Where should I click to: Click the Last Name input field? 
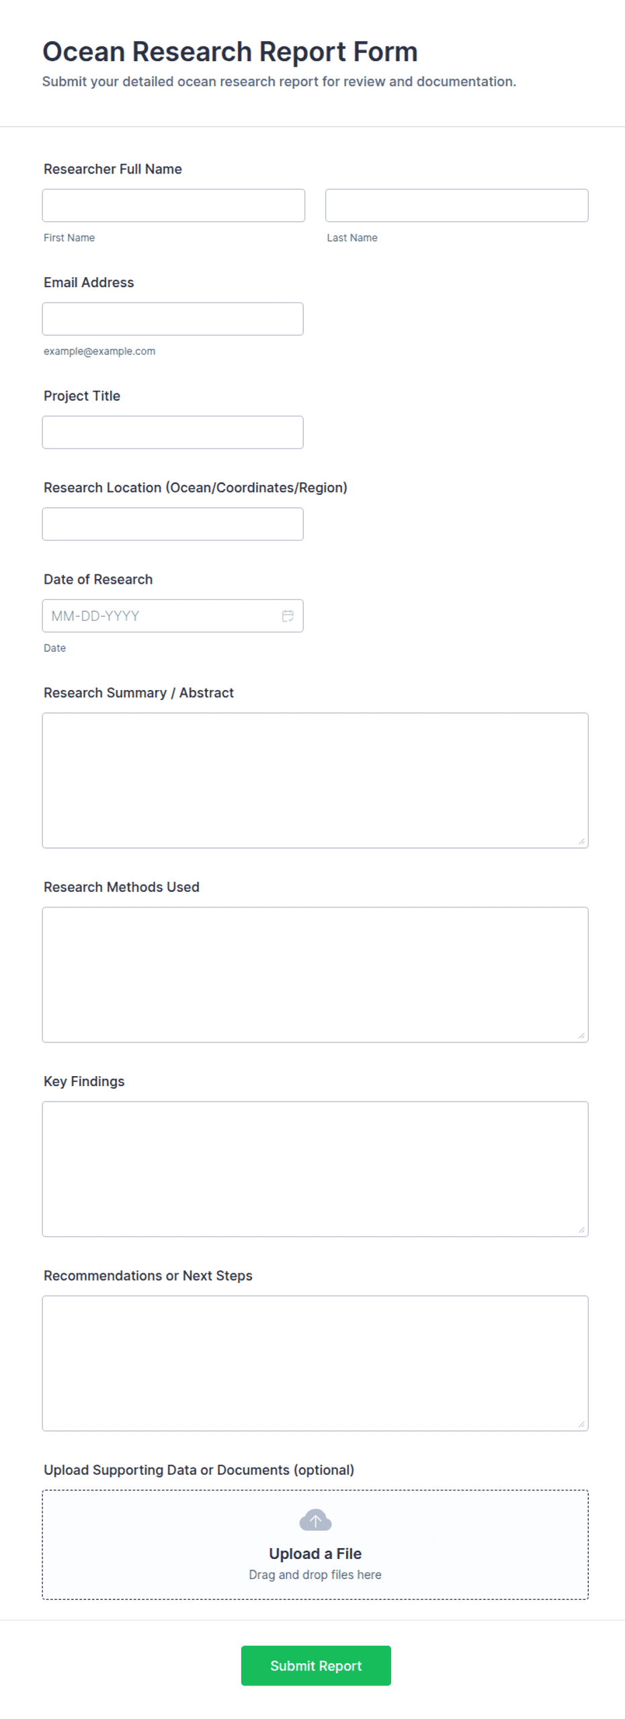pos(457,205)
